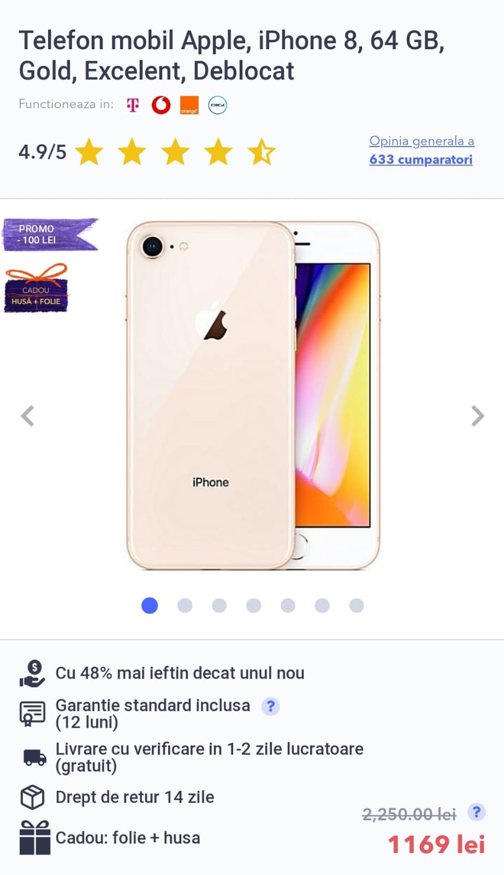Select the fourth carousel dot

point(253,605)
